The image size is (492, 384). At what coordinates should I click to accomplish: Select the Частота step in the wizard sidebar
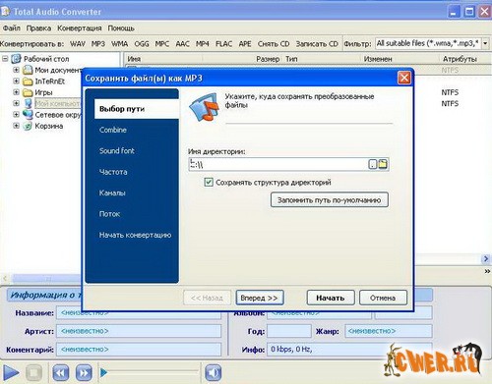click(x=113, y=172)
